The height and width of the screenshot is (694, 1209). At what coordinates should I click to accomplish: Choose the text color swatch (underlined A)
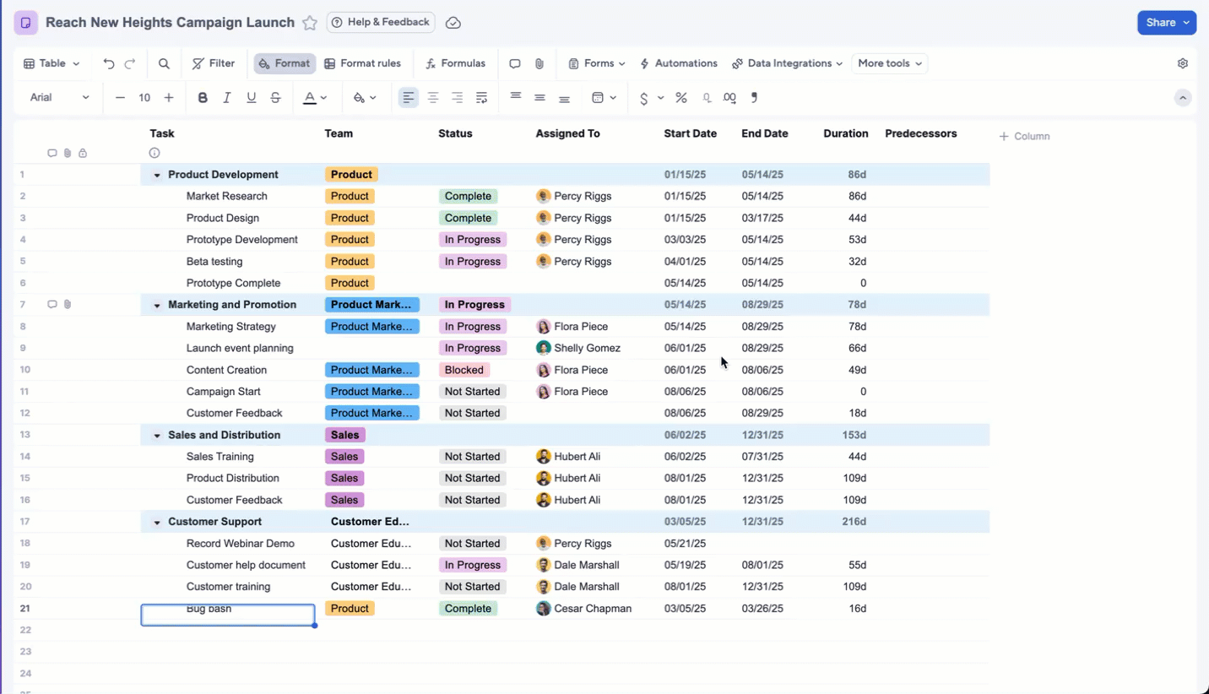click(x=310, y=98)
